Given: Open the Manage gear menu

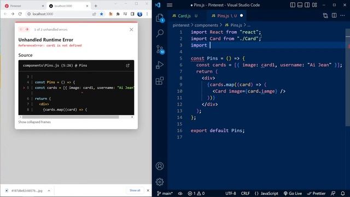Looking at the screenshot, I should tap(160, 182).
